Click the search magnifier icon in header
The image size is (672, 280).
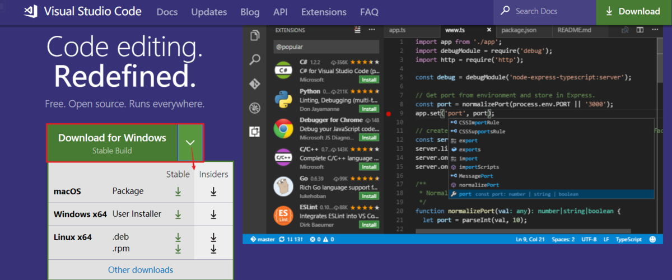point(505,11)
